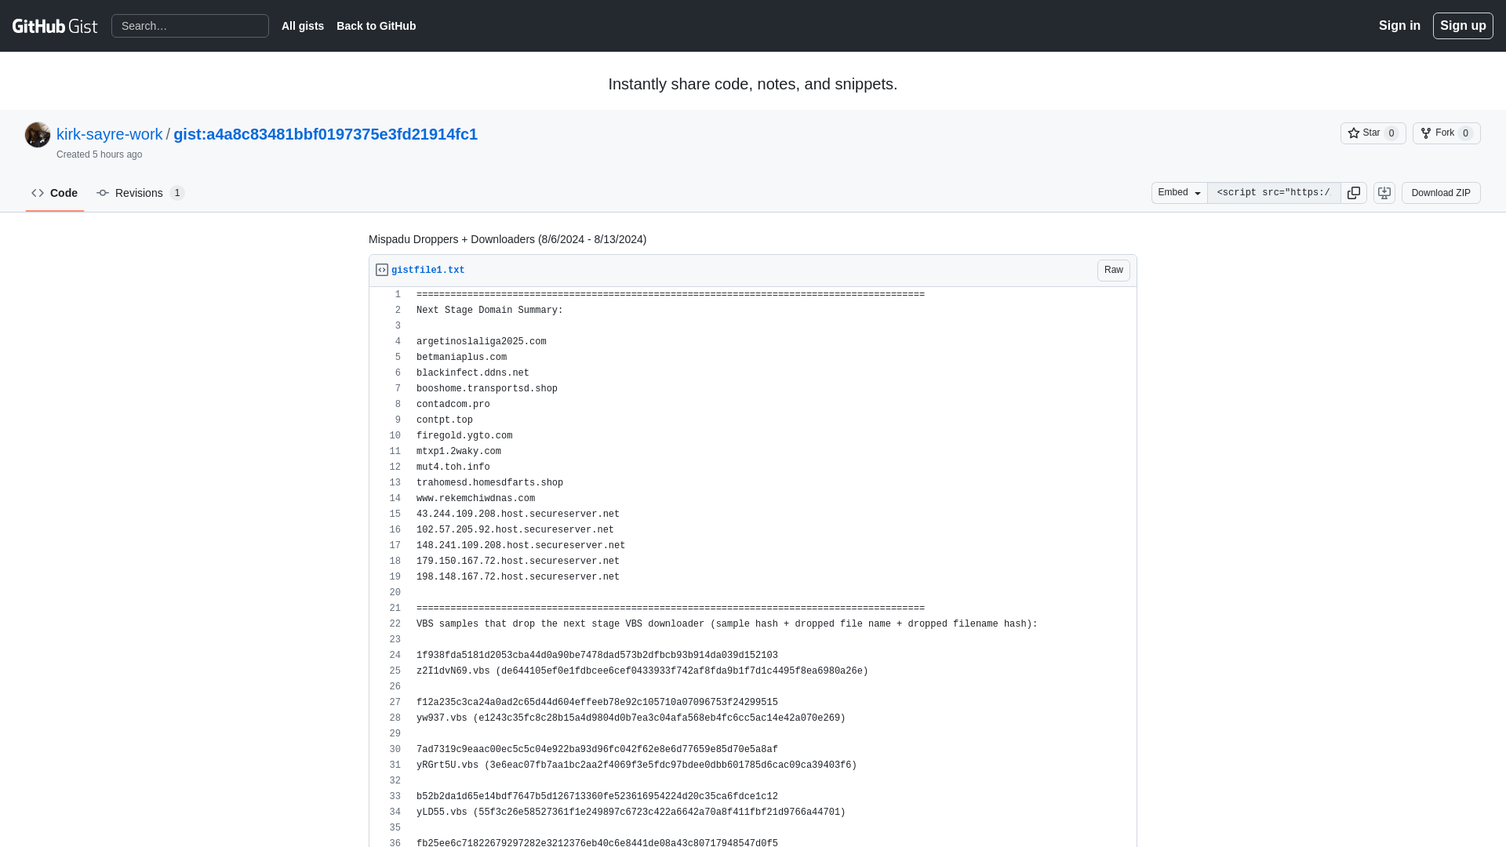
Task: Select the Code tab
Action: coord(55,192)
